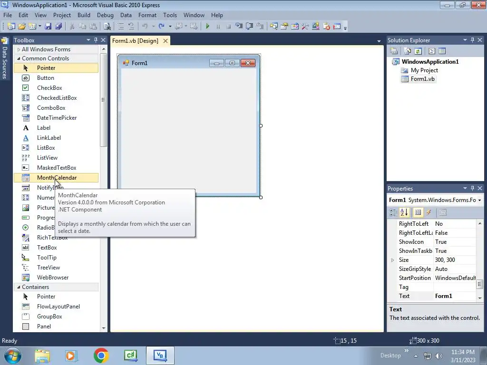Select the MonthCalendar control in Toolbox

(56, 178)
